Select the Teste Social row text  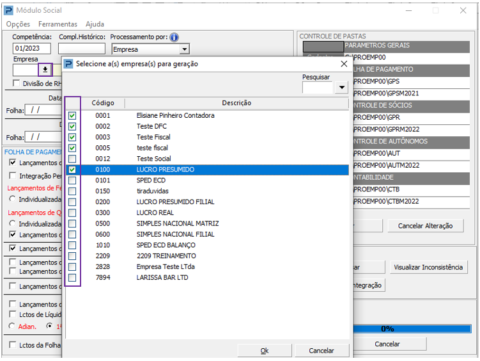tap(153, 159)
